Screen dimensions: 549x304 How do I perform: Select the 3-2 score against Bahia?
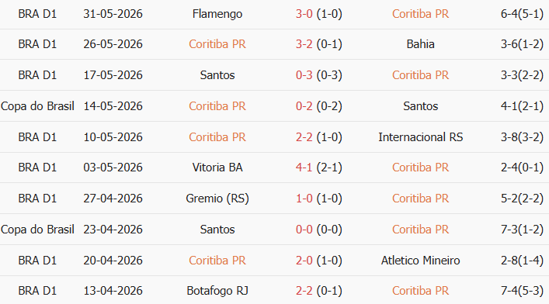(x=304, y=44)
